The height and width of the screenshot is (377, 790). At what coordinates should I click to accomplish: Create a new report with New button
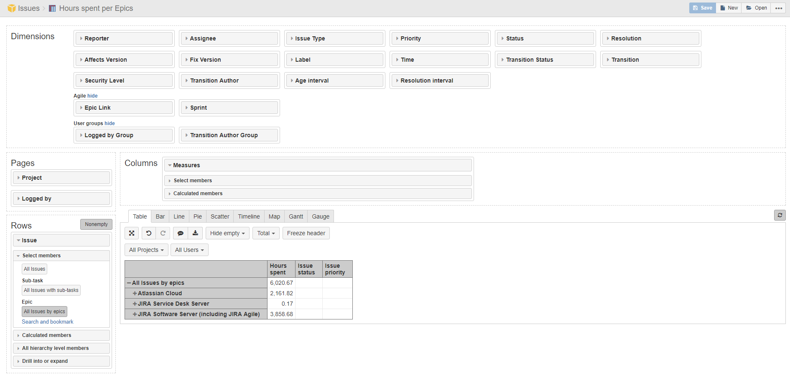coord(729,8)
